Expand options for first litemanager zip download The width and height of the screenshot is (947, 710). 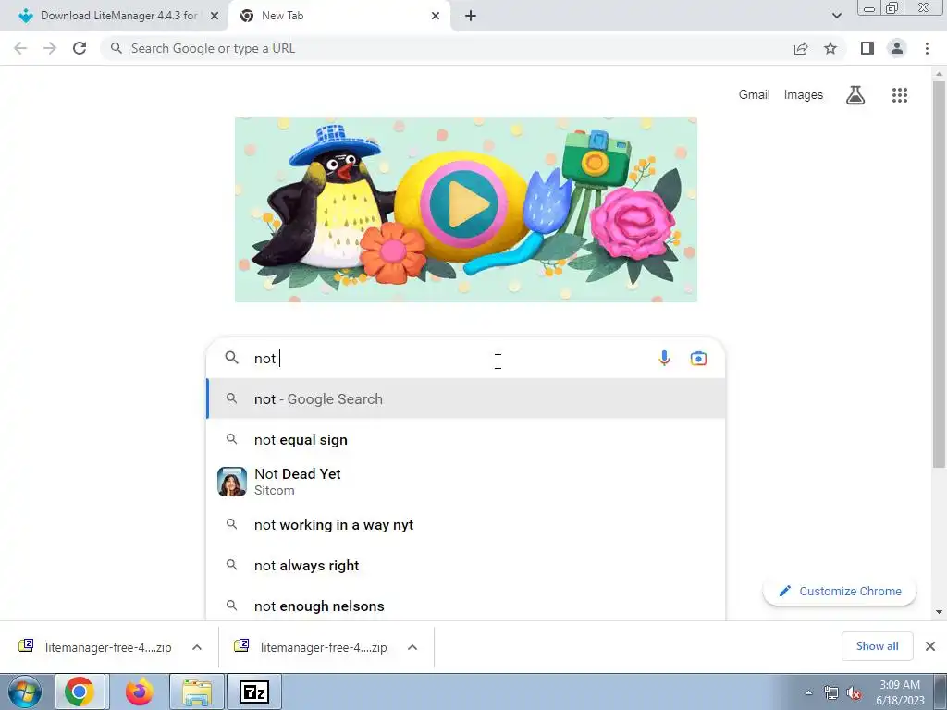(197, 647)
